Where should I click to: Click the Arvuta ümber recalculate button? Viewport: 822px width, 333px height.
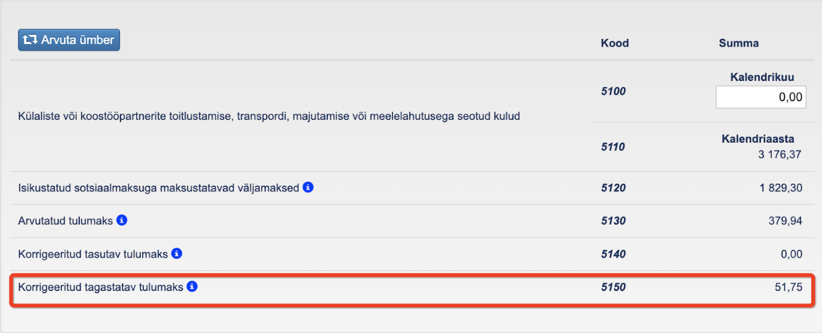69,40
